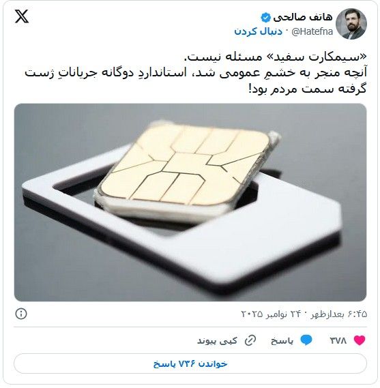The width and height of the screenshot is (380, 388).
Task: Open خواندن ۷۳۶ پاسخ button
Action: (x=190, y=363)
